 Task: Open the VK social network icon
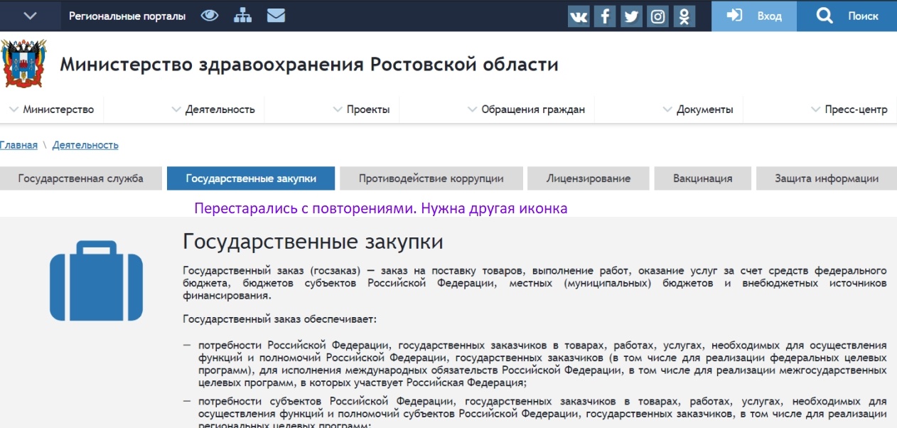[x=579, y=16]
